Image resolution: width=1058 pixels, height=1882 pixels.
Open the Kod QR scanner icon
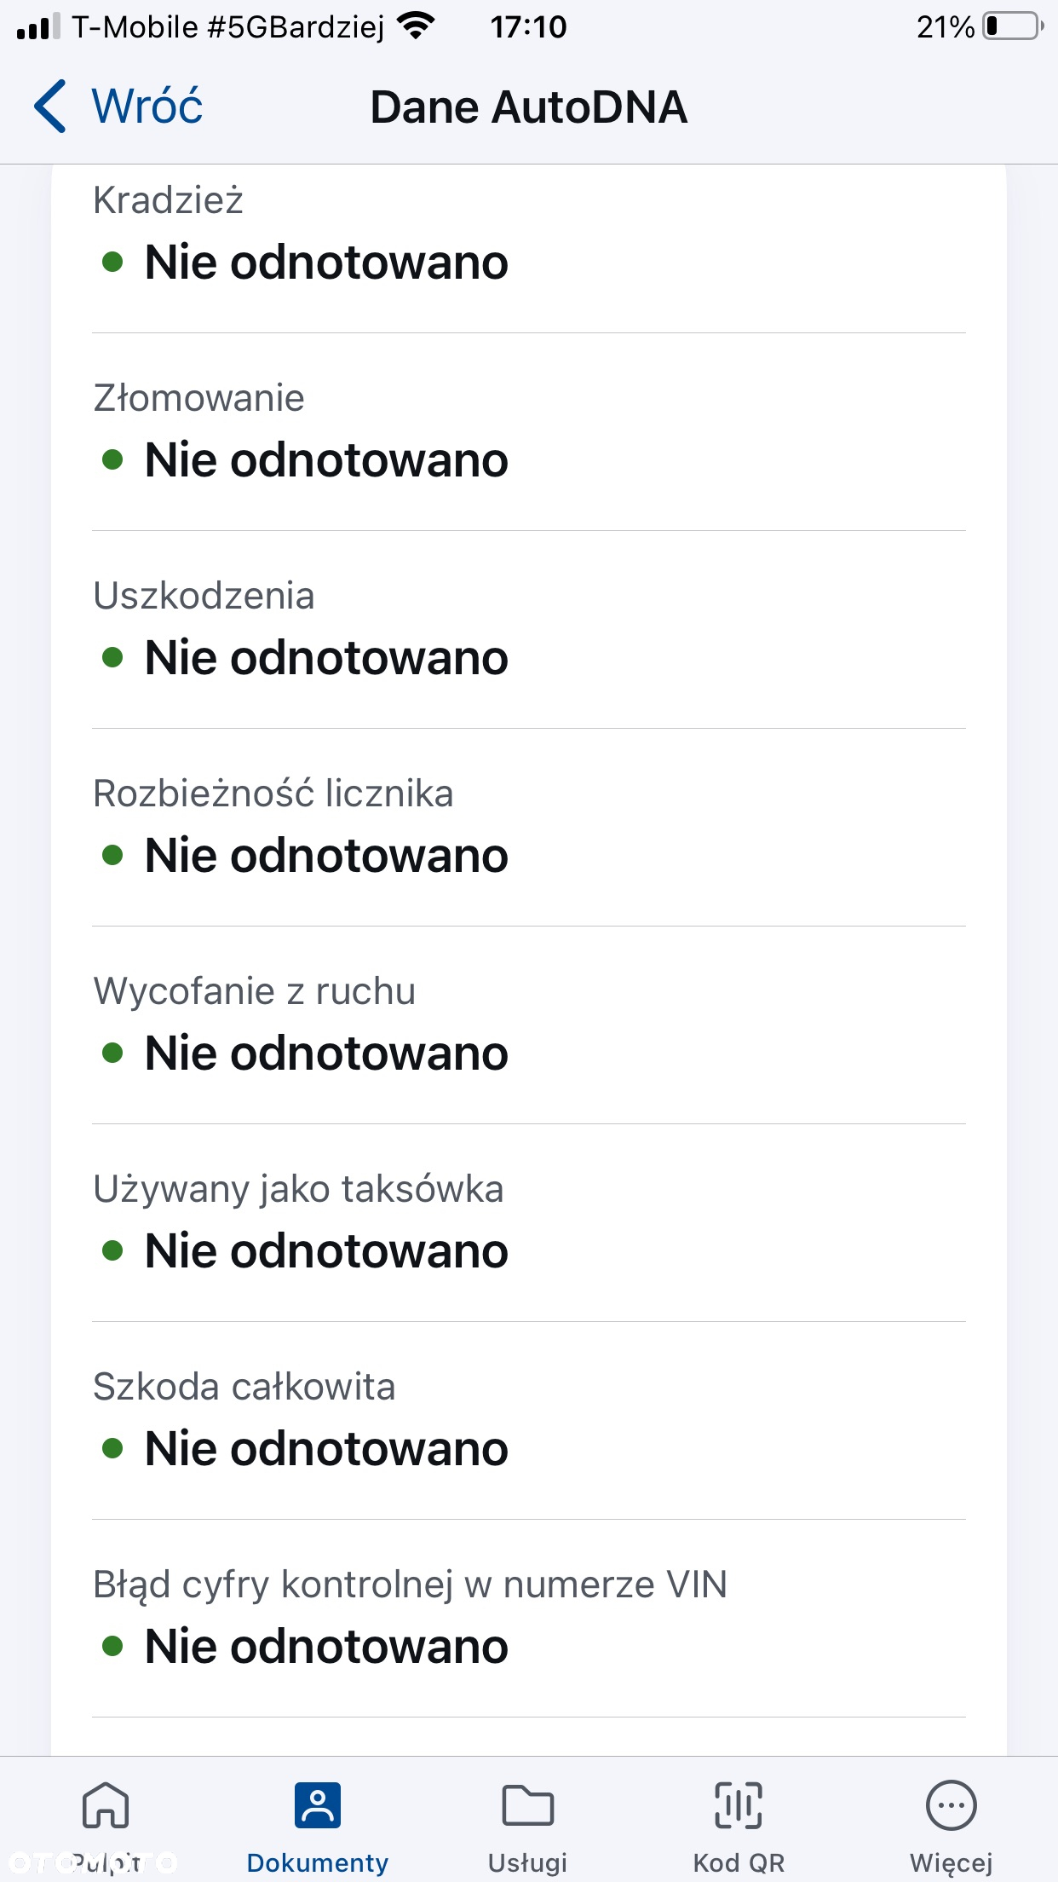point(739,1804)
